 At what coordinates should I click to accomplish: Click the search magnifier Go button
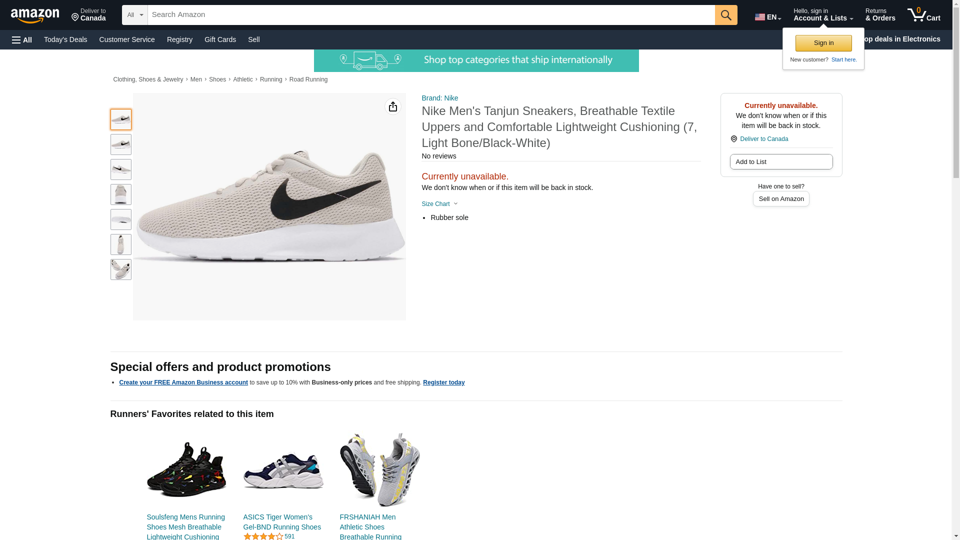pos(725,15)
